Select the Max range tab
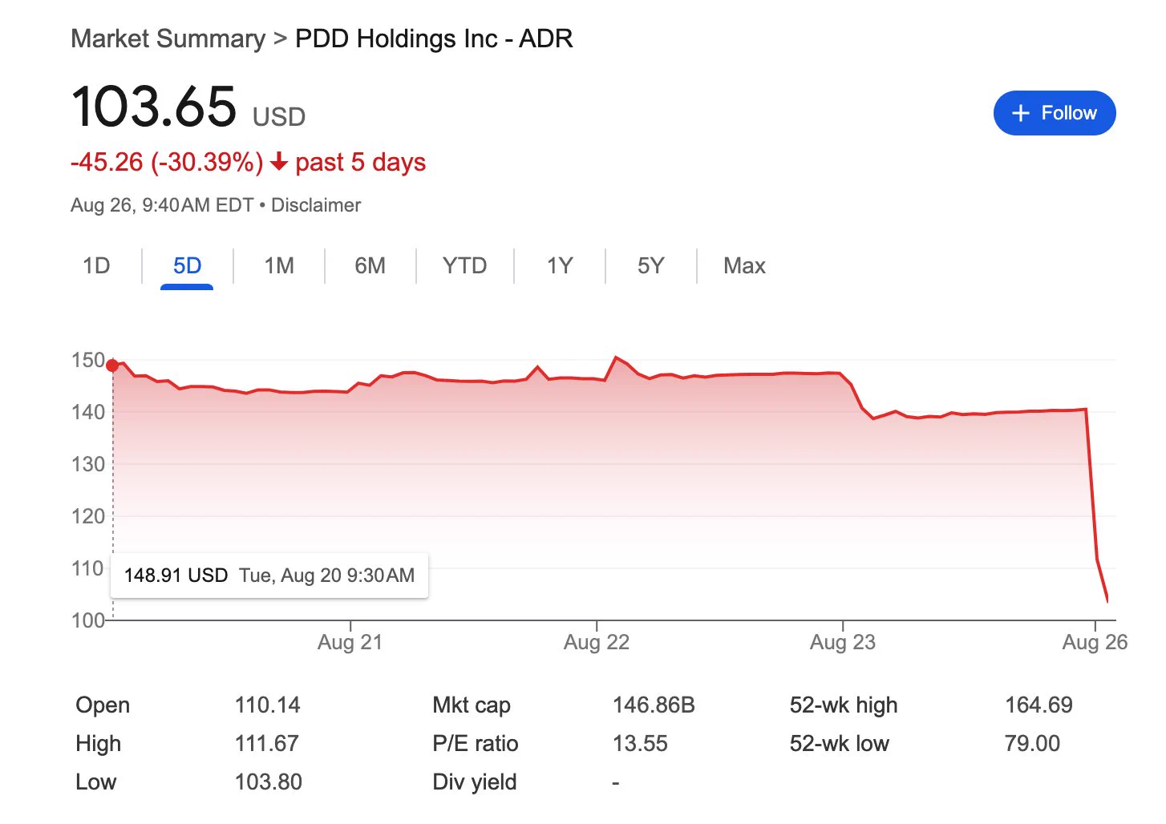 coord(744,265)
